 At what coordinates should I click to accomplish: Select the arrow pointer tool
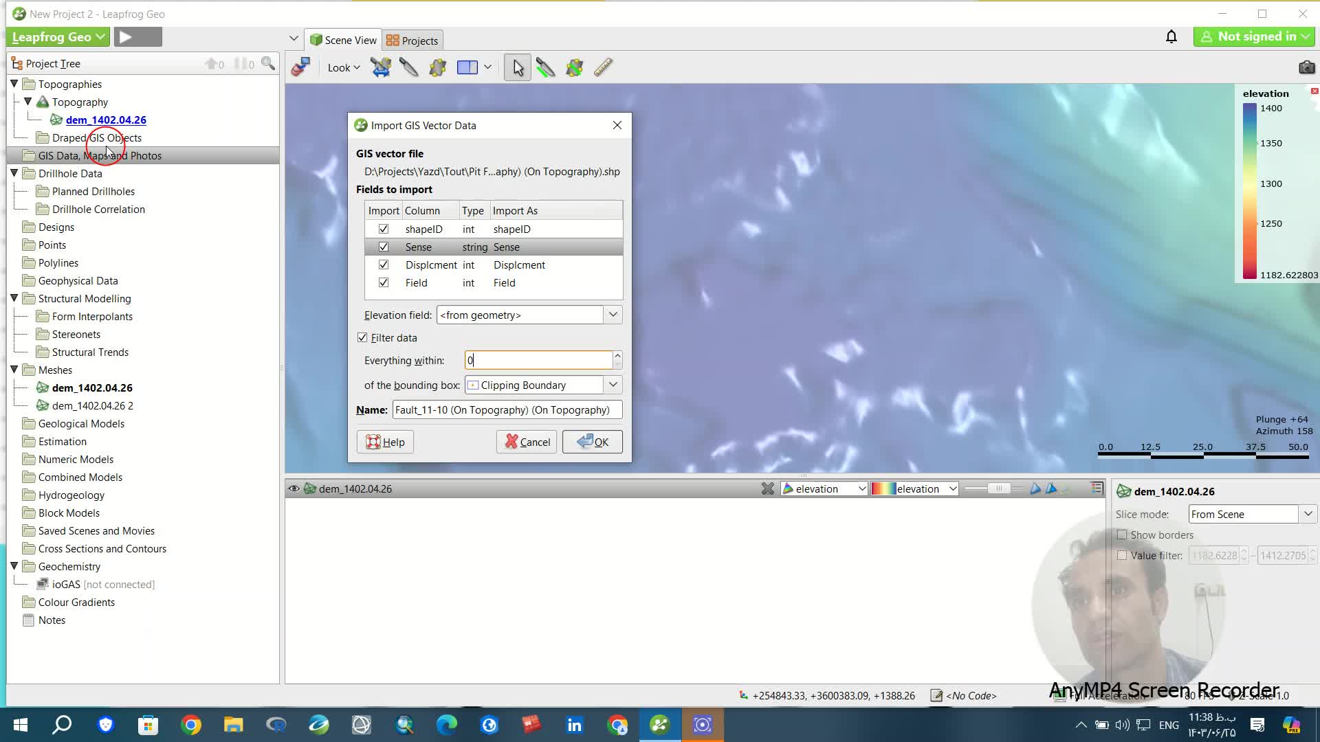[518, 67]
